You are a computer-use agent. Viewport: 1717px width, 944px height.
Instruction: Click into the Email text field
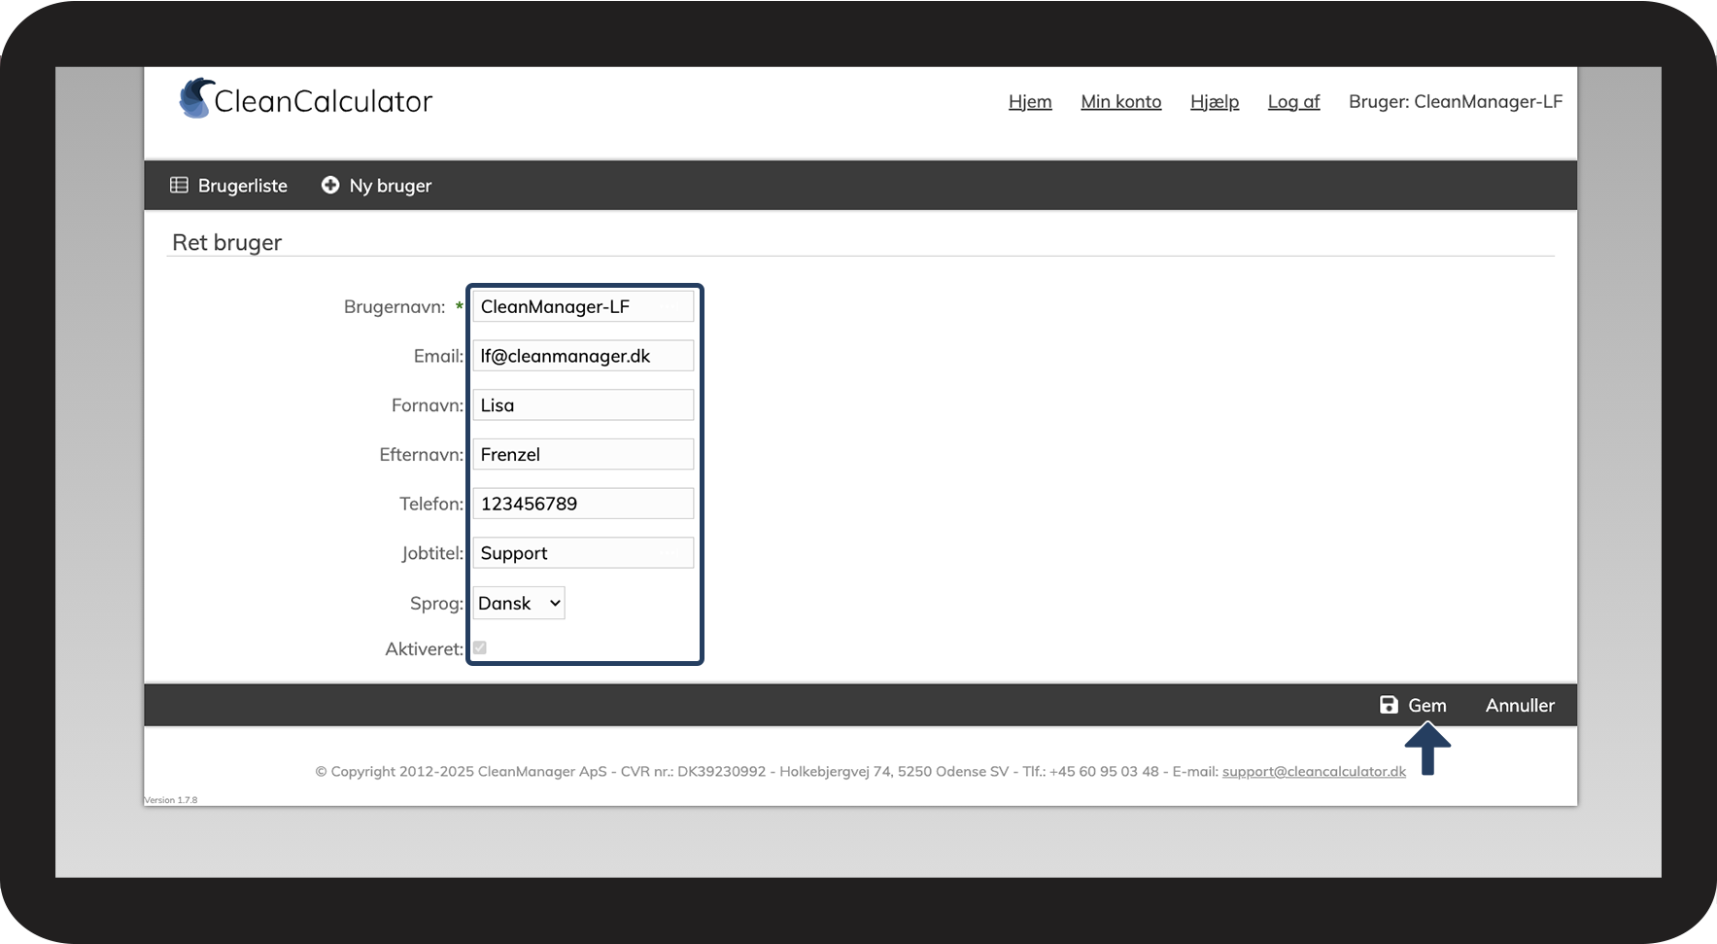coord(583,356)
